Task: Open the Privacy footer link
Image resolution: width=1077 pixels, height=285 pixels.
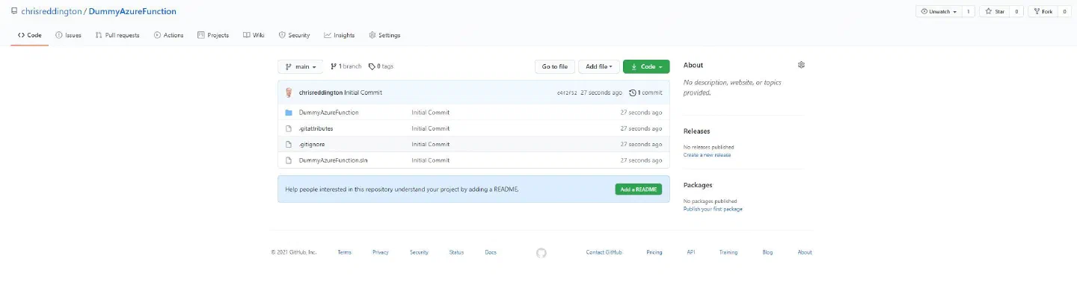Action: 381,252
